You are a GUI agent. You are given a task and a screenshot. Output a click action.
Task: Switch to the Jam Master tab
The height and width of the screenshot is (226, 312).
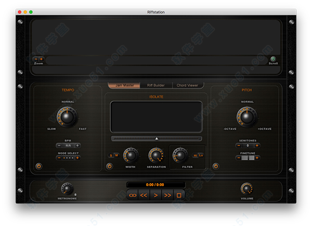[124, 86]
